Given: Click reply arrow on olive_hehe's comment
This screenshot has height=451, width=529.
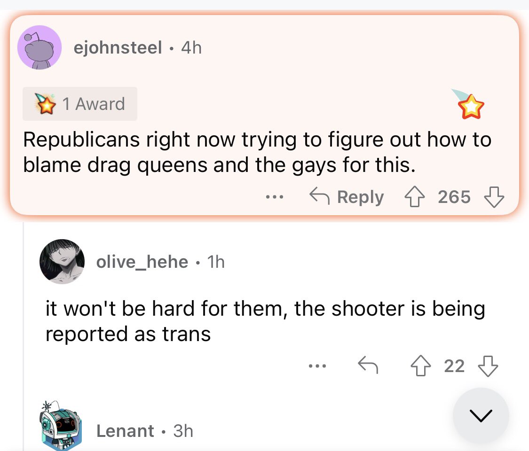Looking at the screenshot, I should [x=368, y=365].
